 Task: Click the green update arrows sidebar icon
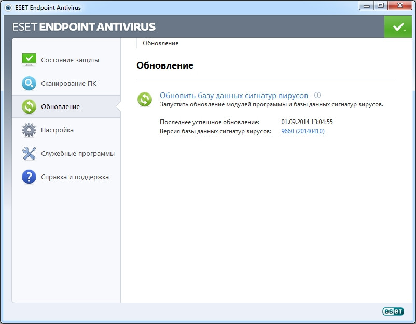tap(29, 107)
